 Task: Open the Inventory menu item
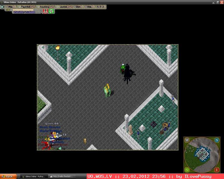coord(44,7)
